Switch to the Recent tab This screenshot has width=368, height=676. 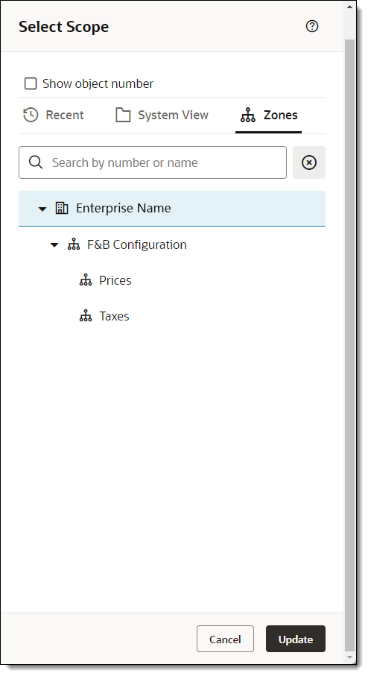point(54,115)
